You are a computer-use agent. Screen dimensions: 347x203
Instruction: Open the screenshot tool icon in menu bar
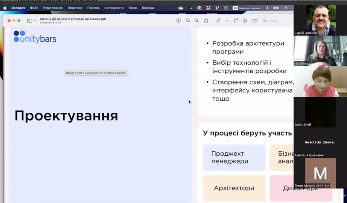(199, 8)
